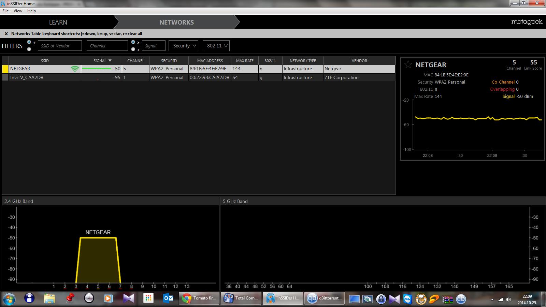Select the less-than signal radio button

coord(133,49)
